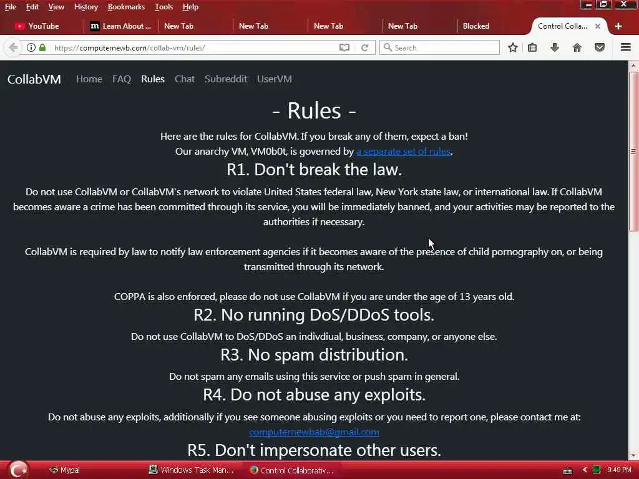The width and height of the screenshot is (639, 479).
Task: Click 'R5. Don't impersonate other users.' heading
Action: (x=315, y=450)
